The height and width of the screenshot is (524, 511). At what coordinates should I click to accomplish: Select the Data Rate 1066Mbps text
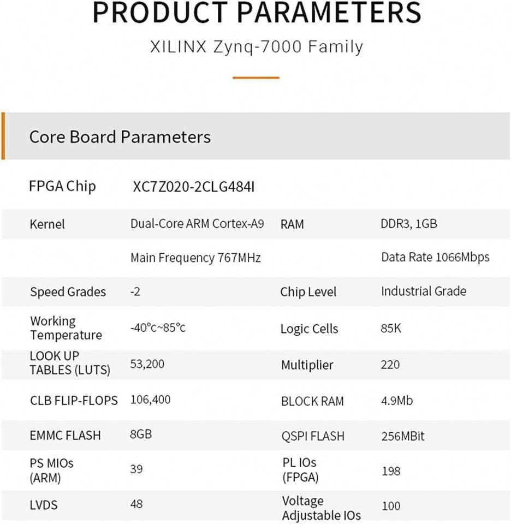tap(435, 257)
